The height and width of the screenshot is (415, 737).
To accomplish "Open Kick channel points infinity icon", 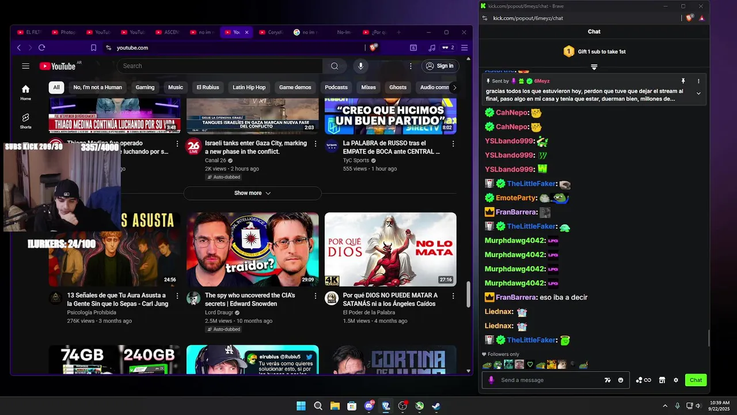I will pos(643,380).
